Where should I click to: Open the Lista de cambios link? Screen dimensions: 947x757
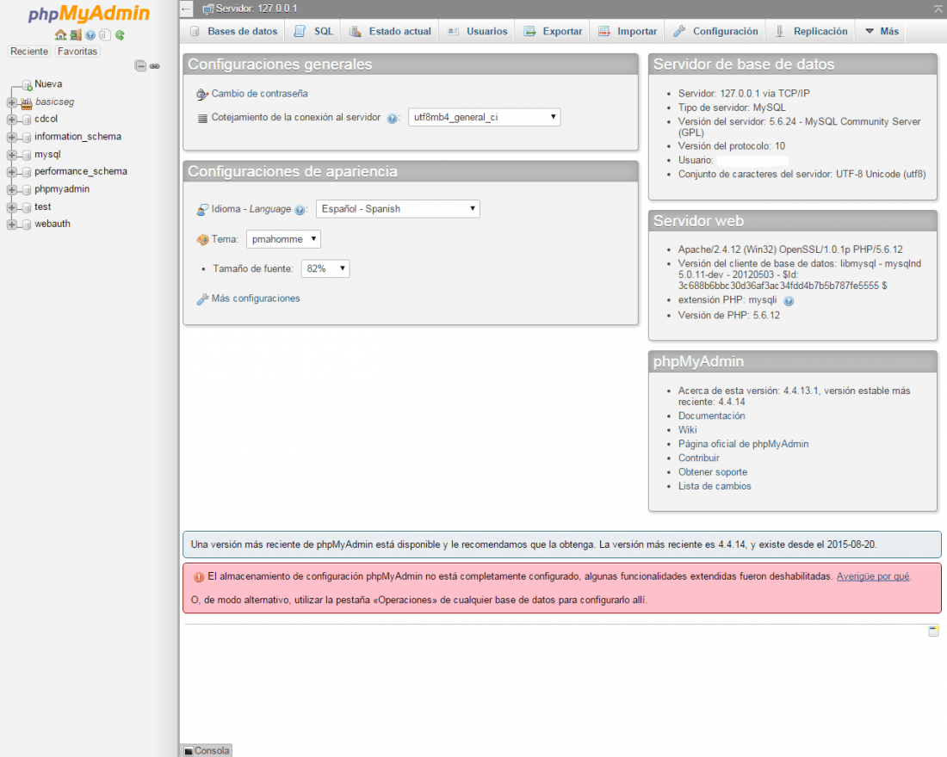(715, 486)
